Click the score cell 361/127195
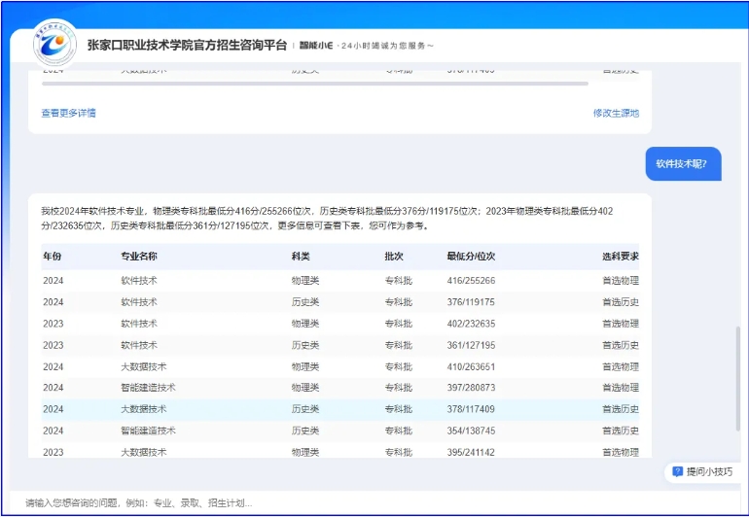The image size is (749, 517). click(471, 345)
